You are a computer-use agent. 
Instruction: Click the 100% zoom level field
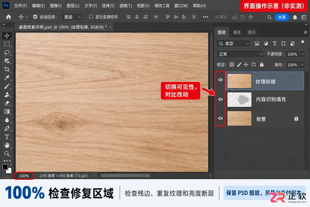[24, 176]
